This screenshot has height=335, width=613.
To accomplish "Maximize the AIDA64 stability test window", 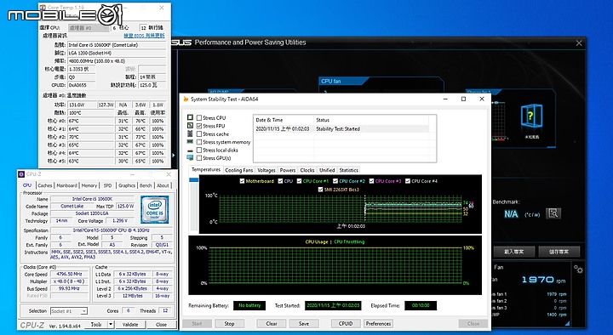I will coord(463,99).
